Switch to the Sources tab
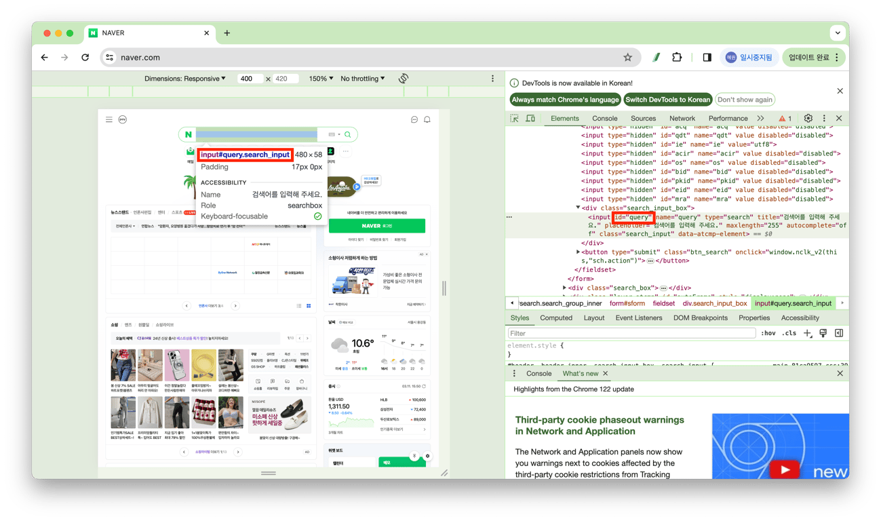The width and height of the screenshot is (881, 521). 643,119
